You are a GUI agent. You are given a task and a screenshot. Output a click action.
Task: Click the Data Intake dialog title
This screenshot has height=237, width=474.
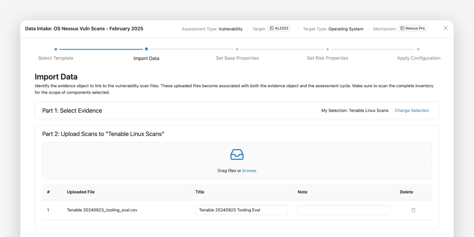point(84,29)
